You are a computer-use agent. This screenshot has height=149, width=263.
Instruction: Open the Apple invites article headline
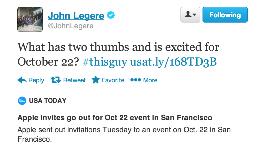(x=115, y=118)
